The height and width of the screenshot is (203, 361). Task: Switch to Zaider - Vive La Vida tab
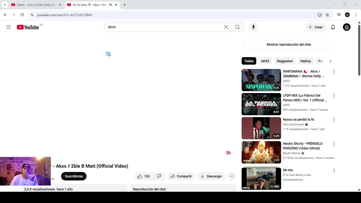pyautogui.click(x=36, y=5)
